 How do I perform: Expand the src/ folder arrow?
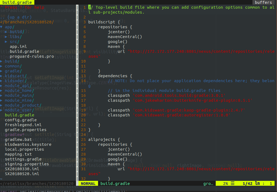6,42
